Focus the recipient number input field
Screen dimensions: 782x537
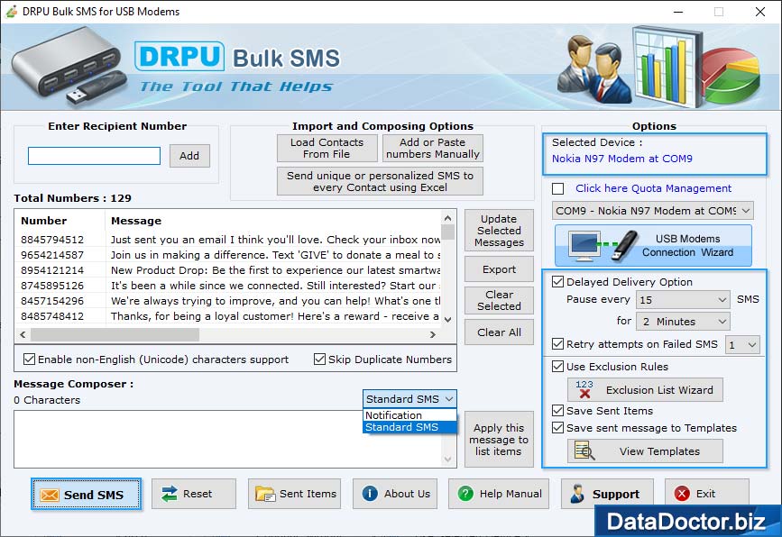(95, 156)
